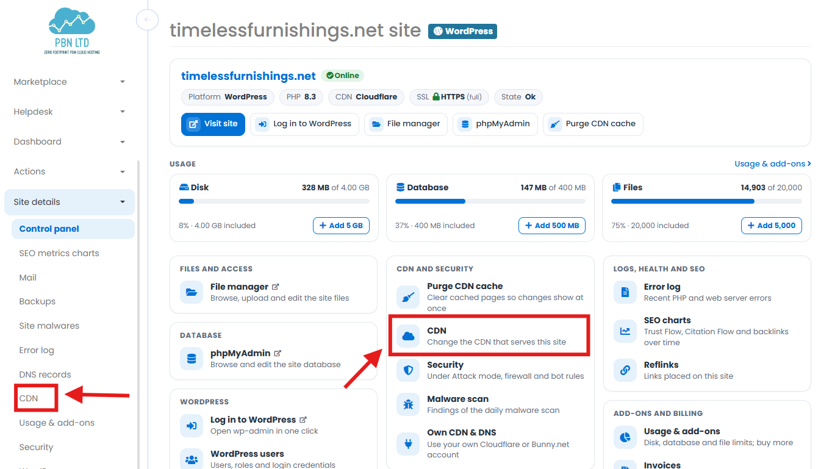
Task: Click the WordPress users people icon
Action: (192, 459)
